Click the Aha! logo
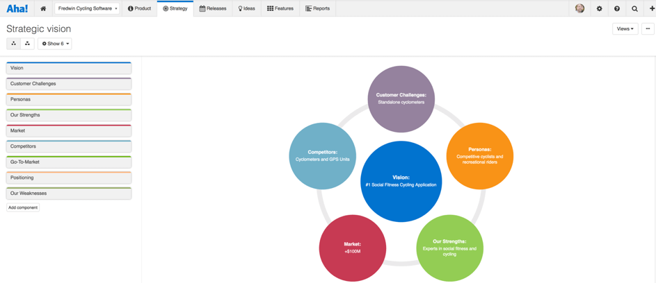This screenshot has height=283, width=656. pyautogui.click(x=17, y=9)
